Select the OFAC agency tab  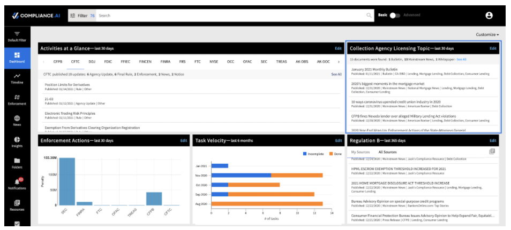[247, 61]
